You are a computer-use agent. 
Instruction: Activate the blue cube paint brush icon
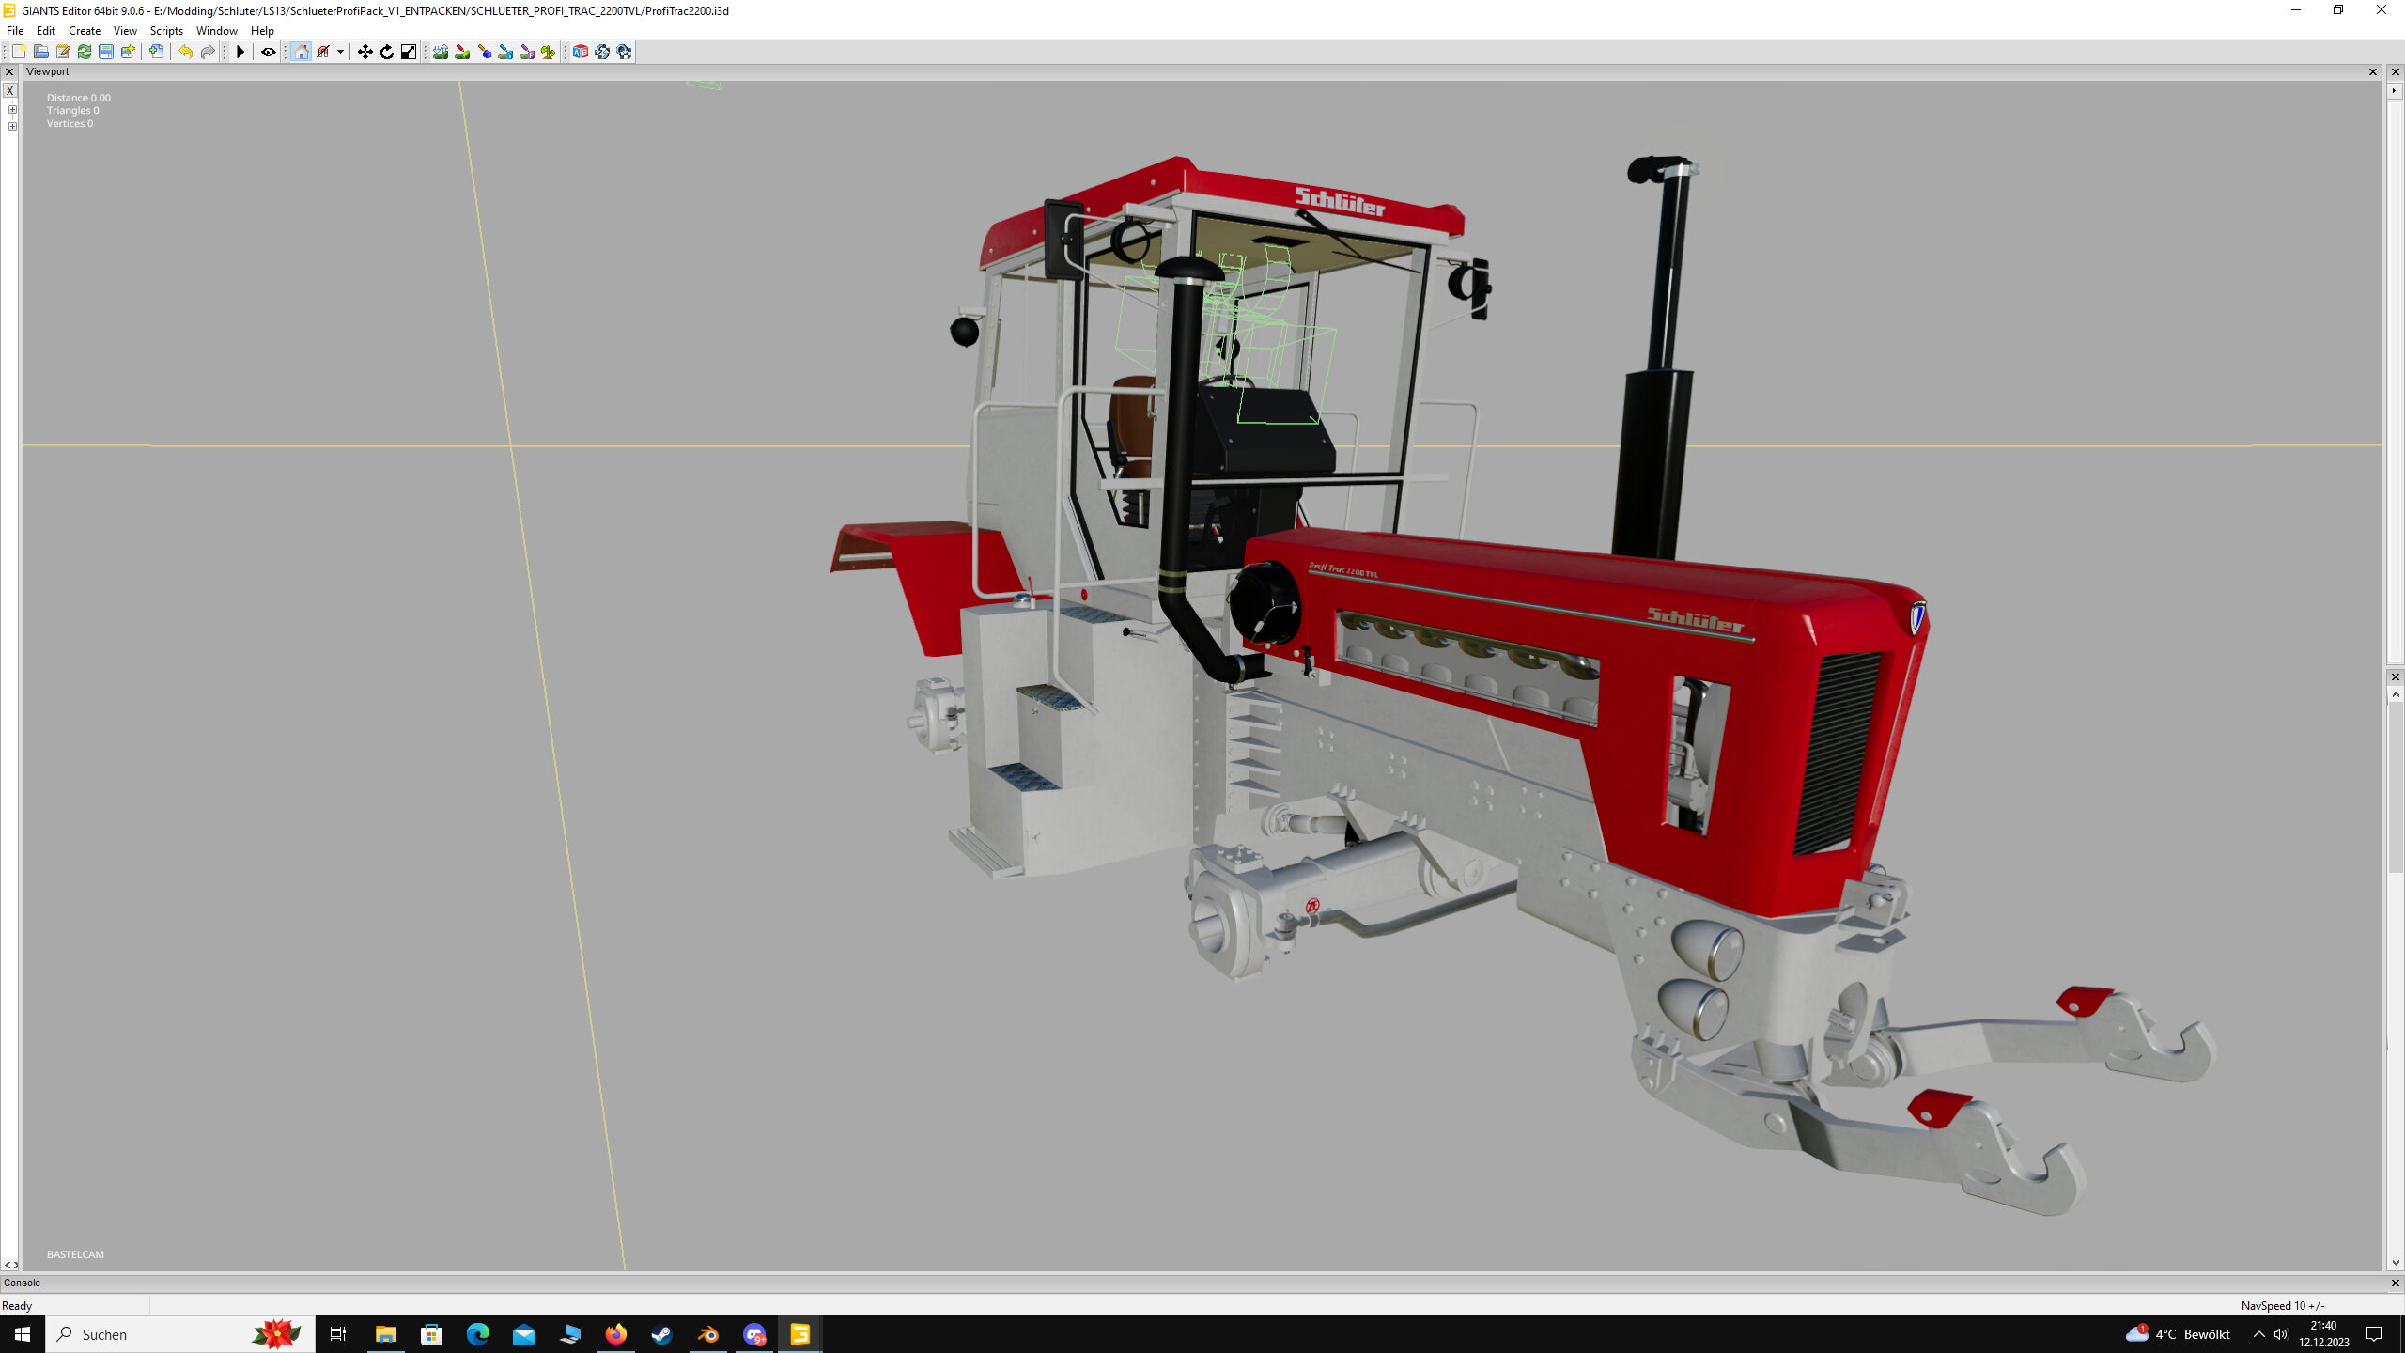coord(484,52)
